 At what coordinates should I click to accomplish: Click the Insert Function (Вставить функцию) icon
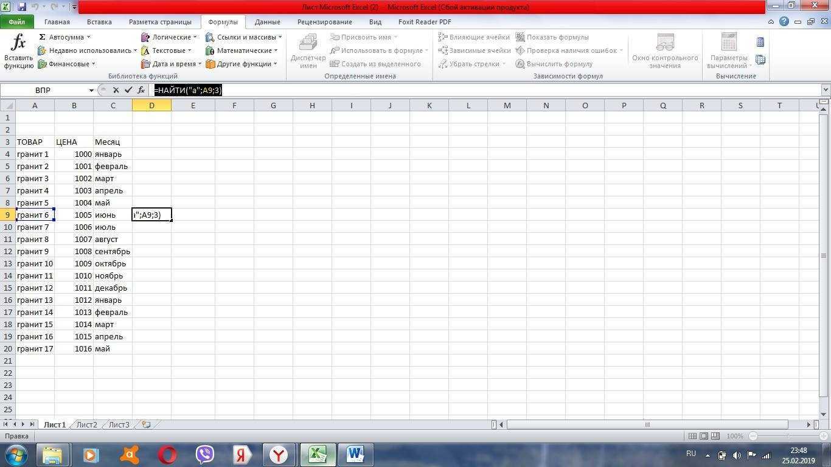[x=18, y=51]
